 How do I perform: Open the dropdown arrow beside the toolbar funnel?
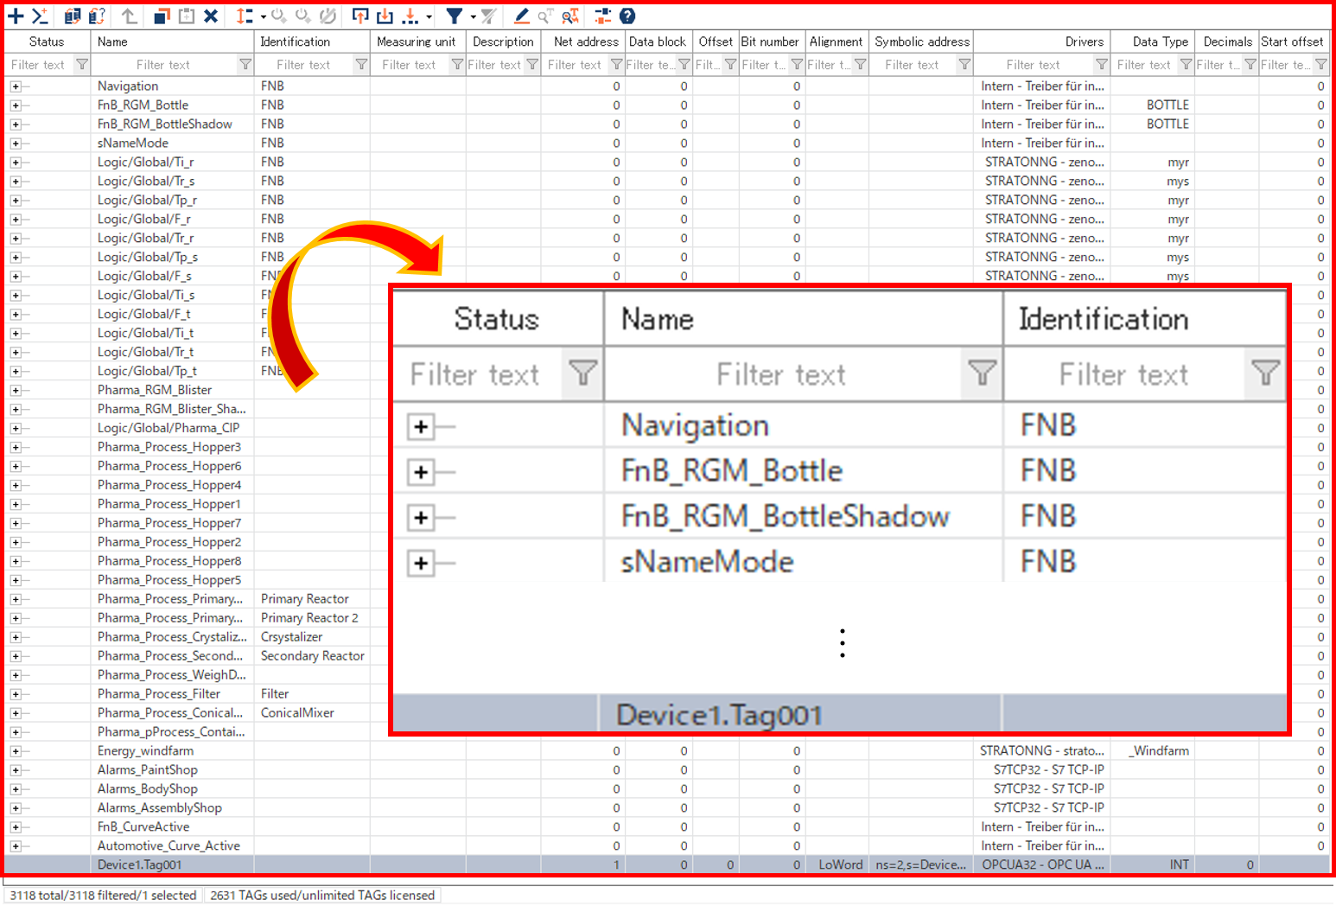tap(473, 16)
